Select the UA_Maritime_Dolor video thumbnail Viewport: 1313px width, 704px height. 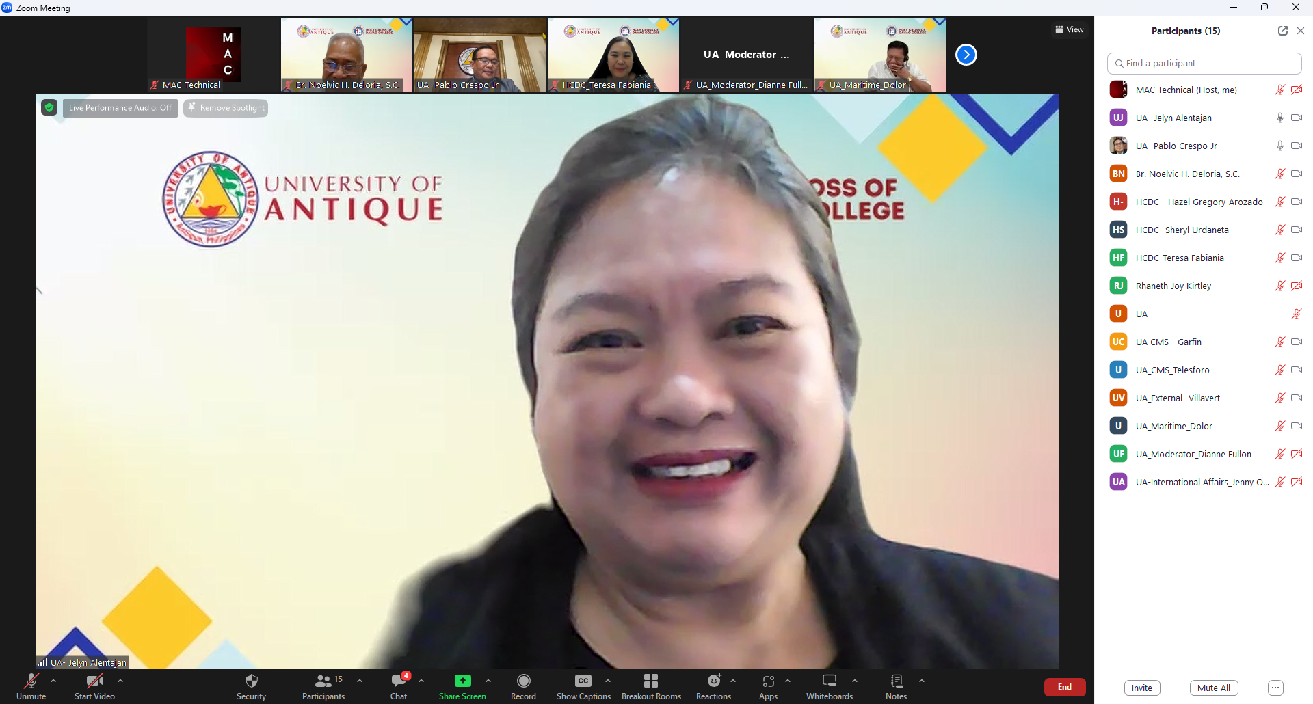point(880,55)
